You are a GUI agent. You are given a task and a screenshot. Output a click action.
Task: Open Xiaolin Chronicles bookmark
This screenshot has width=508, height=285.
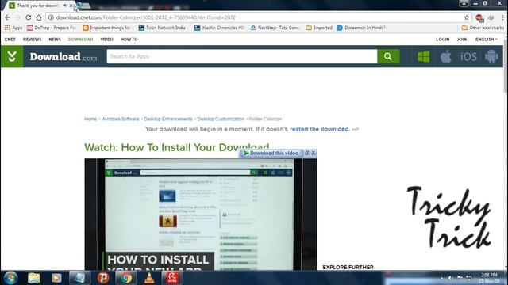coord(219,28)
